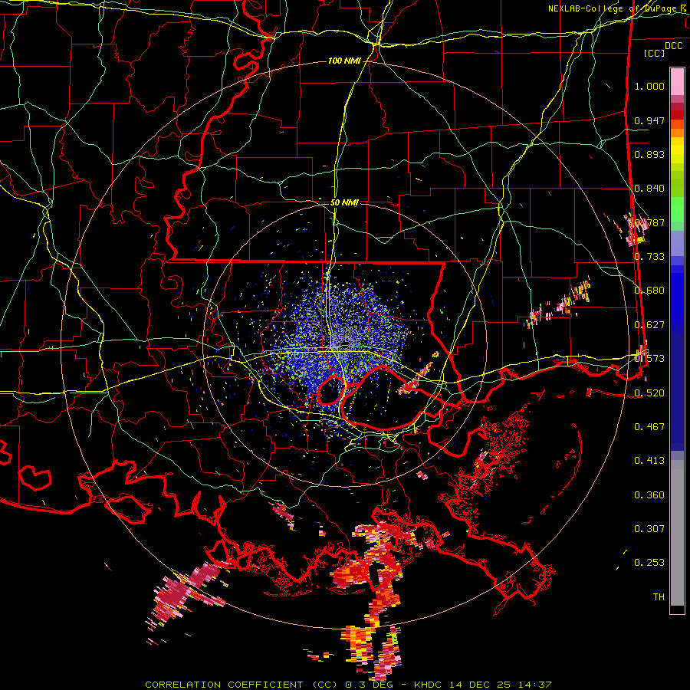
Task: Click the CORRELATION COEFFICIENT caption text
Action: tap(224, 685)
